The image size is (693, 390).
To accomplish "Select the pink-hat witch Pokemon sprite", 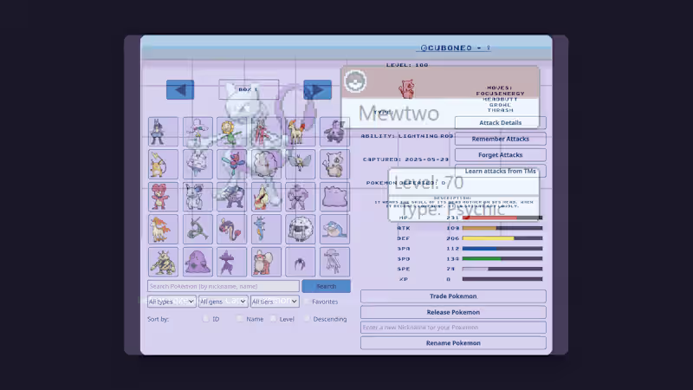I will (x=198, y=132).
